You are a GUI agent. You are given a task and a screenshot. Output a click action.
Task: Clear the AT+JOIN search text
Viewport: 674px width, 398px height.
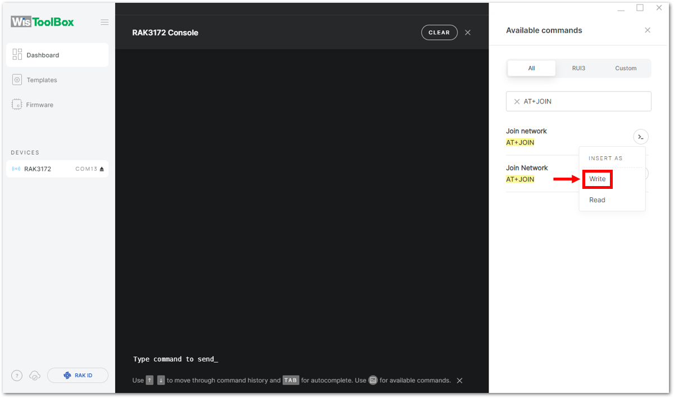click(x=517, y=102)
